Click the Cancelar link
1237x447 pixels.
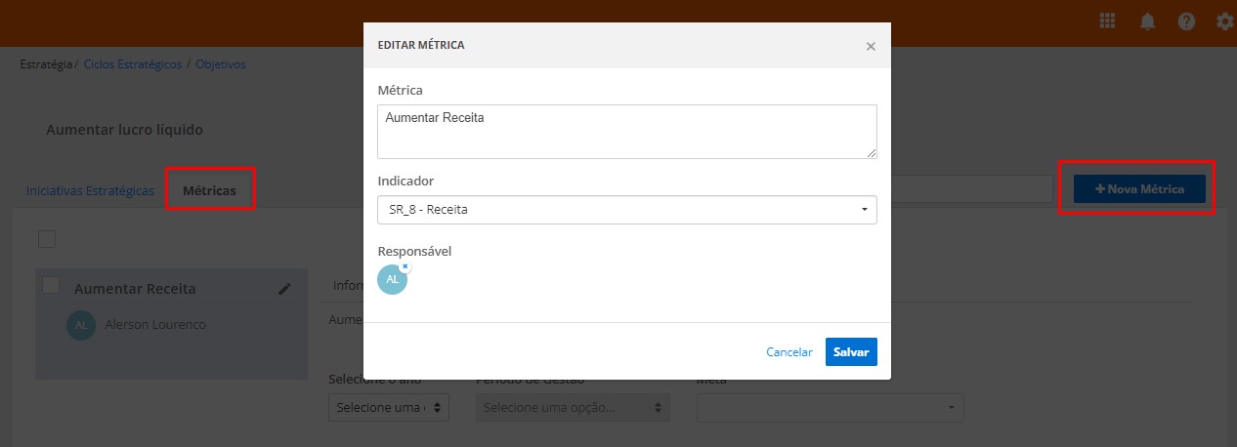point(789,352)
